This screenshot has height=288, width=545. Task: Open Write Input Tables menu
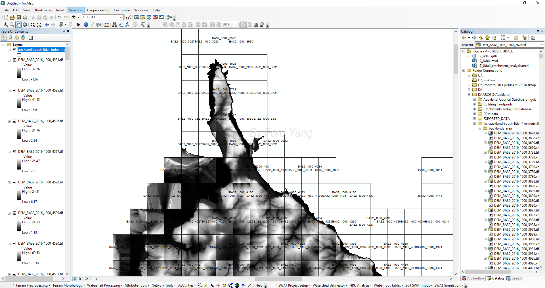click(389, 285)
